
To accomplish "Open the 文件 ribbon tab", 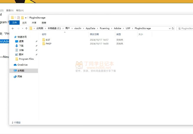I will point(14,23).
